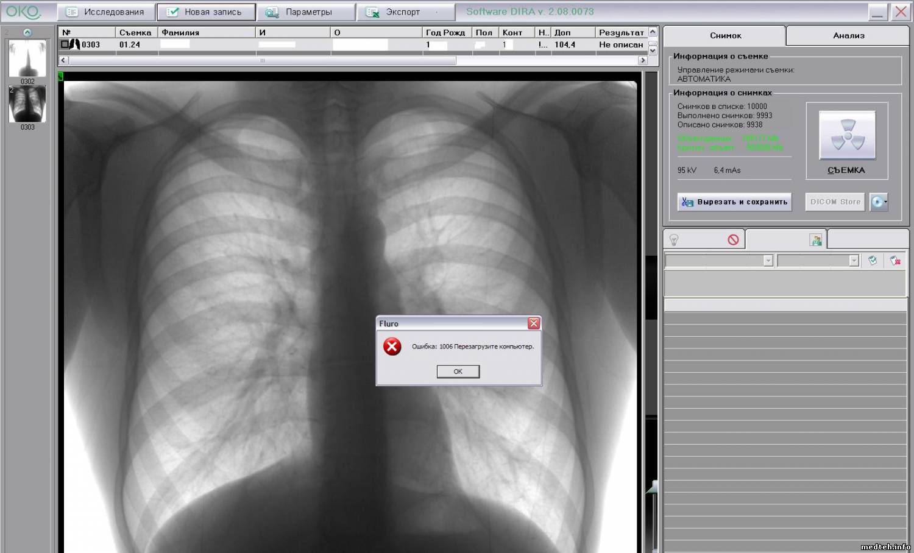
Task: Open the CD disc dropdown button
Action: tap(879, 202)
